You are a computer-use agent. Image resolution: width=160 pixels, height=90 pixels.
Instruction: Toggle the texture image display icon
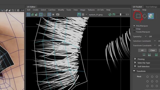(x=79, y=14)
